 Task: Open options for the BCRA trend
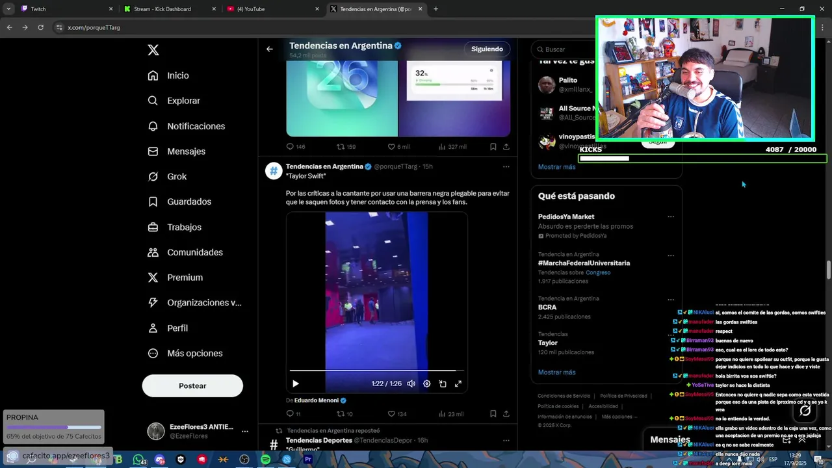[x=671, y=300]
